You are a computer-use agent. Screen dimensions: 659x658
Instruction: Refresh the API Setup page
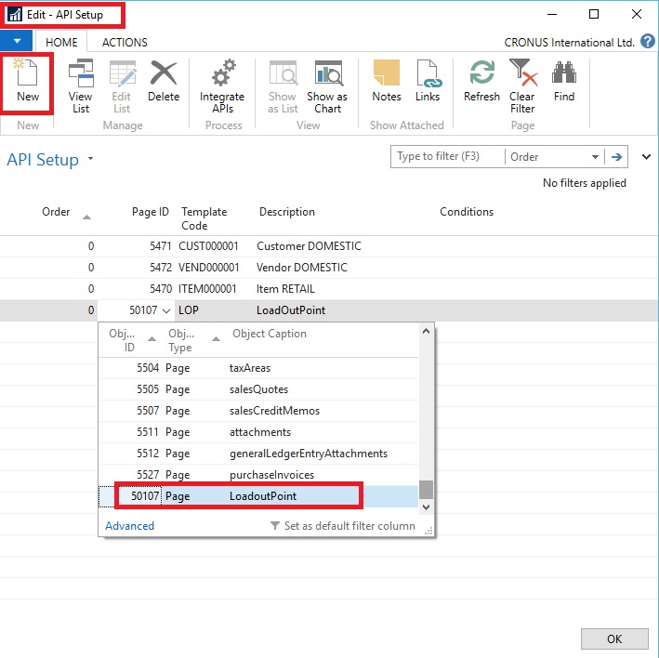point(481,82)
